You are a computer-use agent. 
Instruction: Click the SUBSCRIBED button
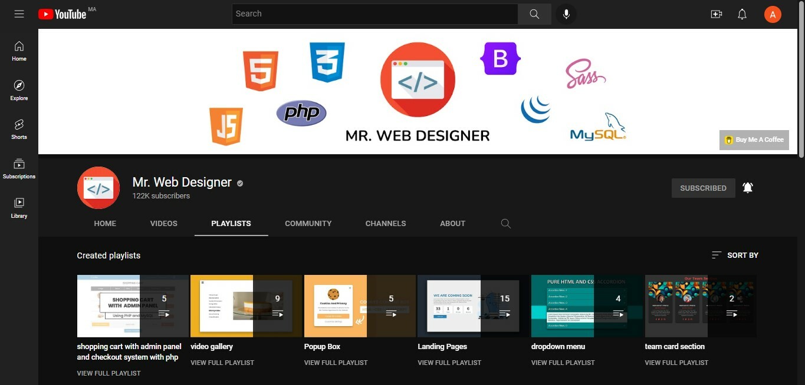[x=703, y=188]
